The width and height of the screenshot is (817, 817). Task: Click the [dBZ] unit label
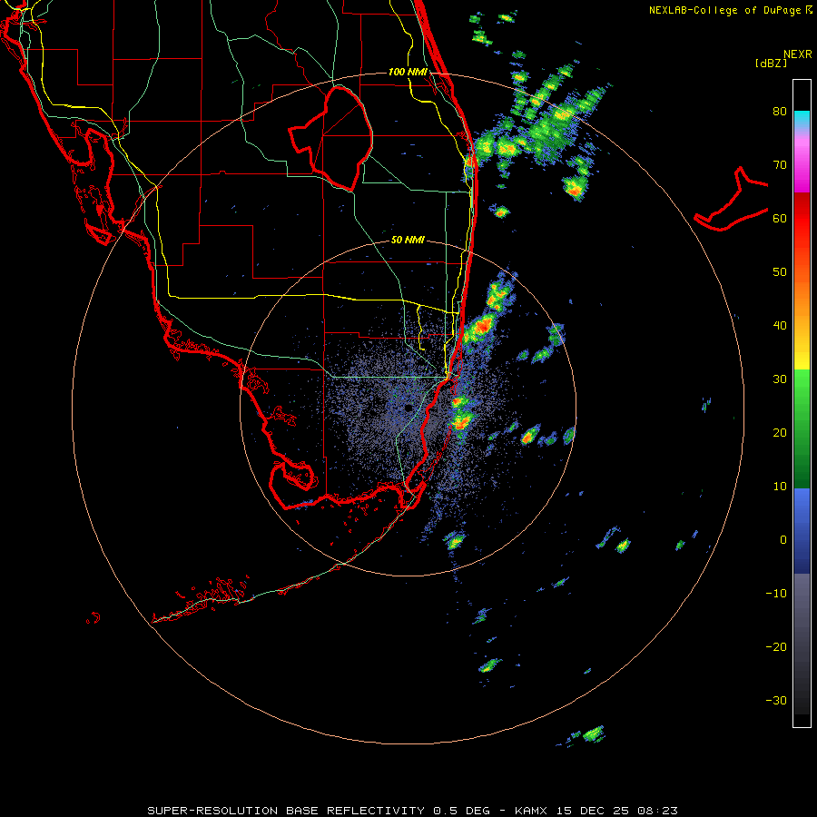point(771,64)
